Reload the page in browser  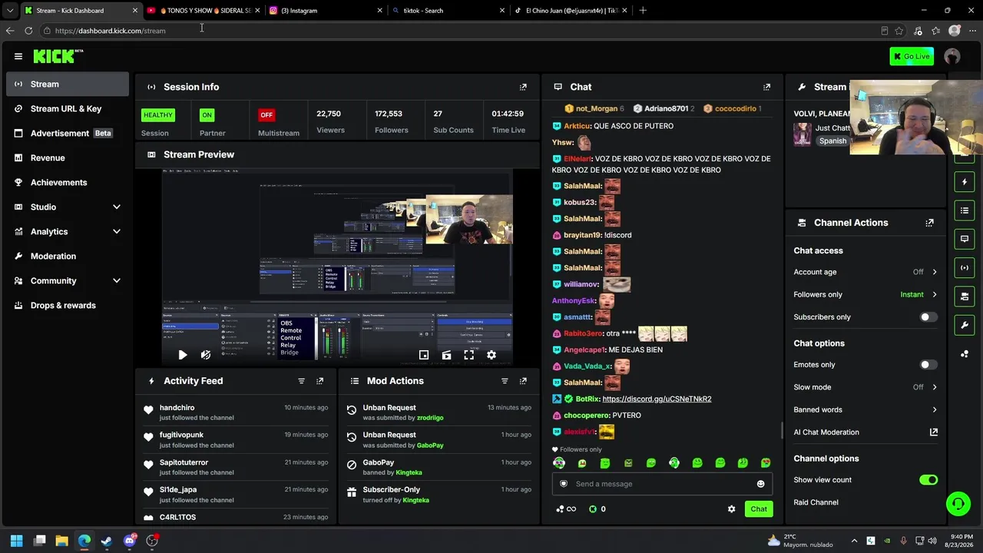click(x=28, y=31)
